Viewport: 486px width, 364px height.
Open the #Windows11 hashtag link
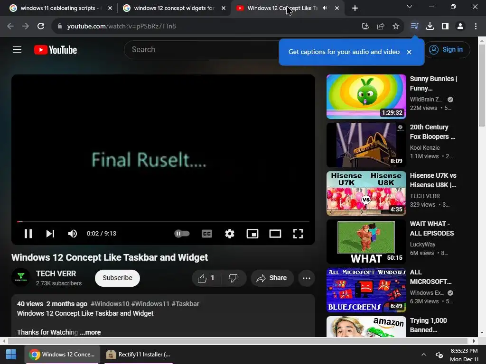[x=150, y=304]
